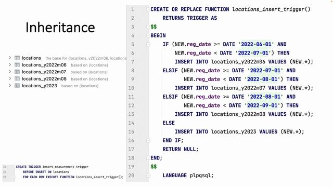Click 'RETURNS TRIGGER AS' on line 2
333x187 pixels.
click(x=190, y=18)
